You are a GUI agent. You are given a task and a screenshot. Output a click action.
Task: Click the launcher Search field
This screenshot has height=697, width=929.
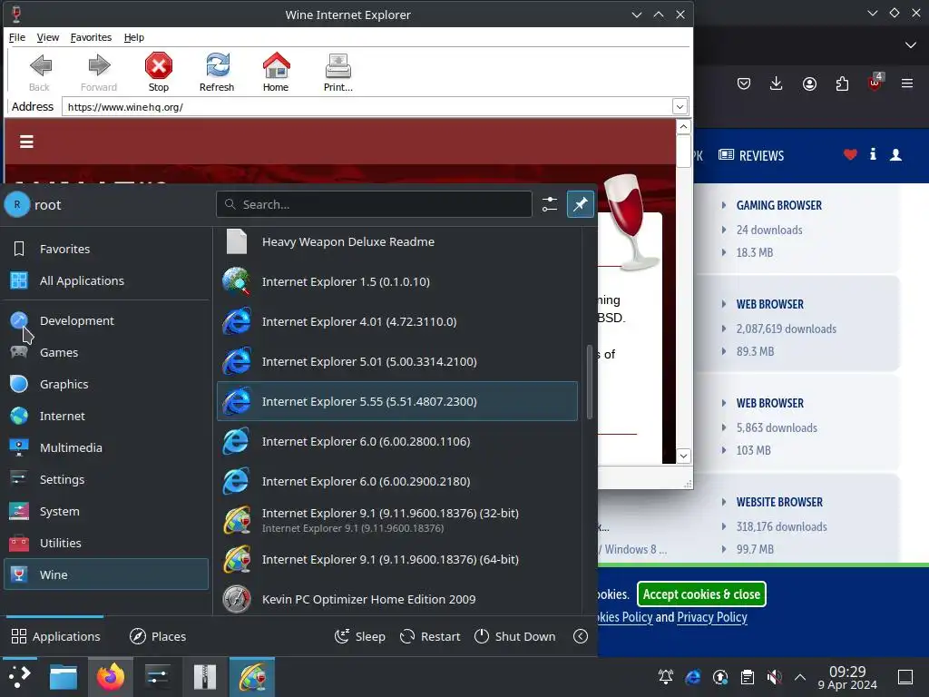tap(374, 204)
